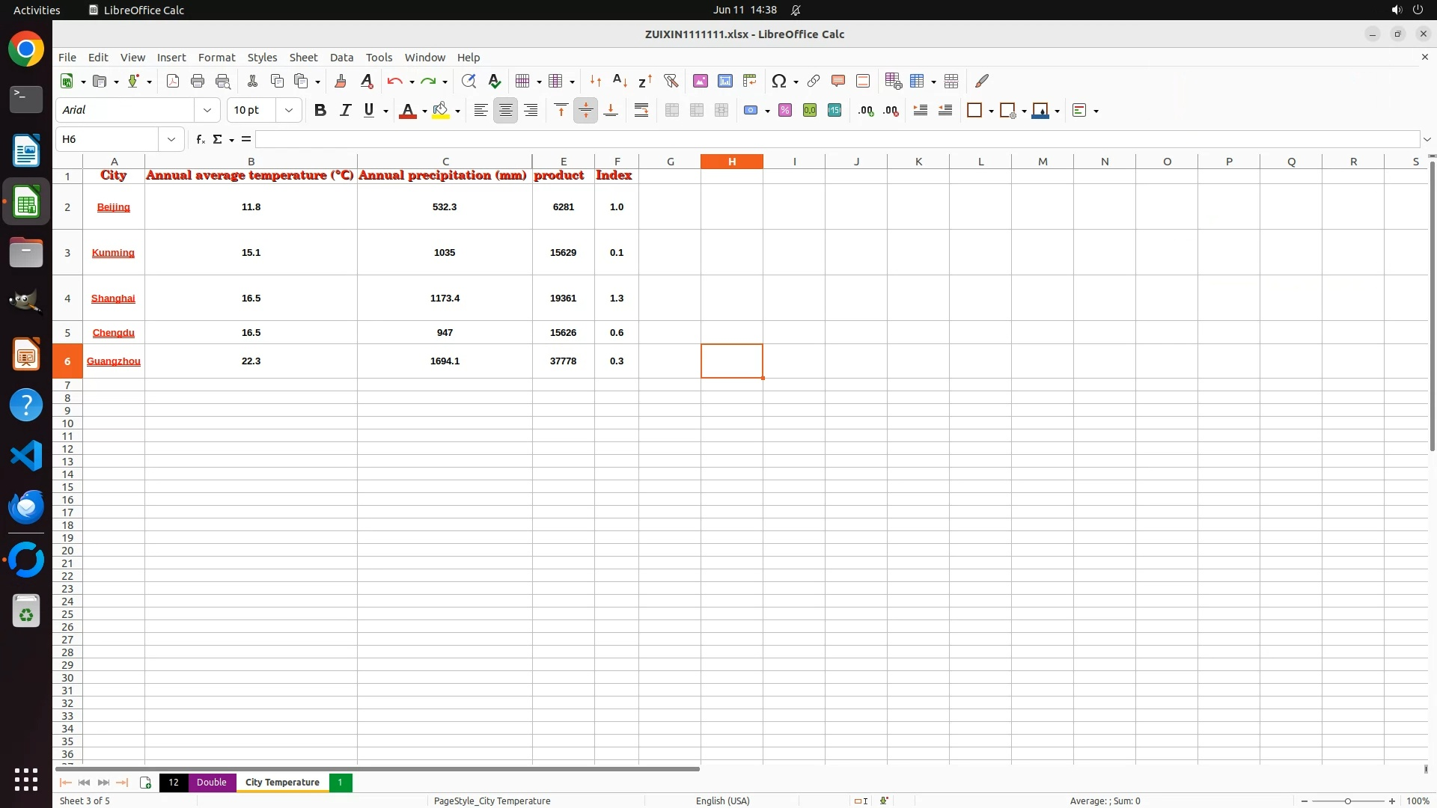The width and height of the screenshot is (1437, 808).
Task: Expand the Name Box H6 dropdown
Action: tap(171, 139)
